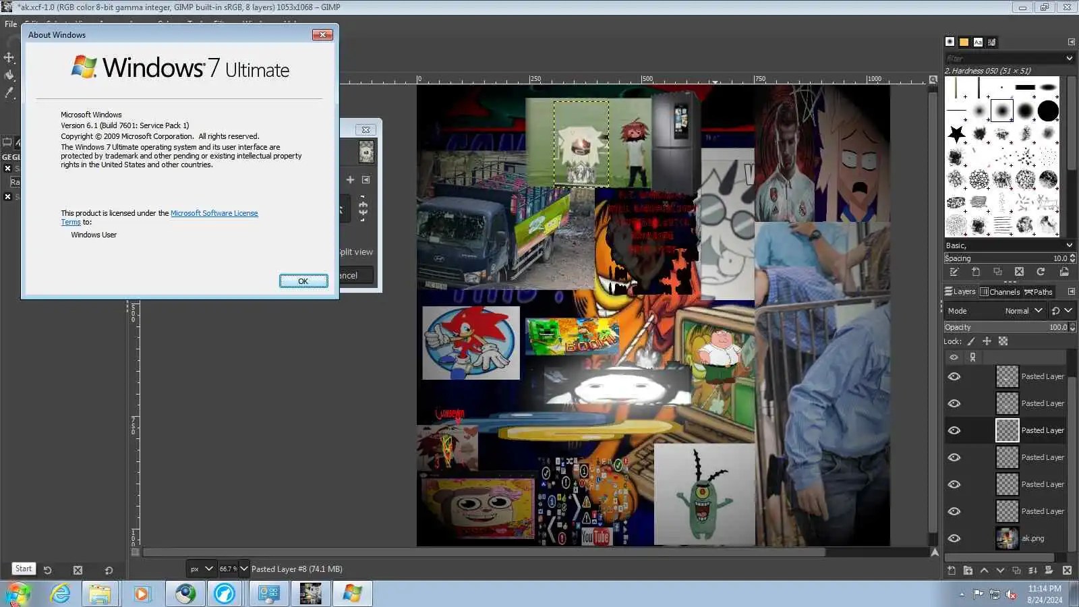Image resolution: width=1079 pixels, height=607 pixels.
Task: Merge the layer down
Action: point(1032,571)
